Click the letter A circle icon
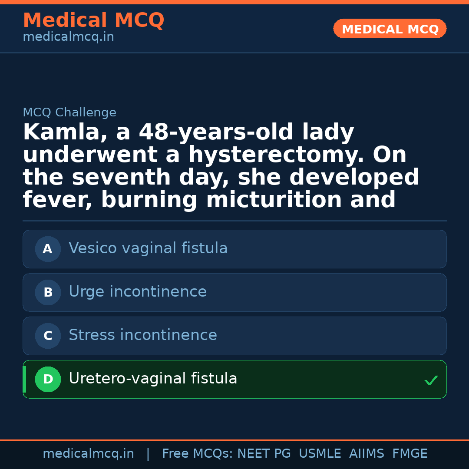Image resolution: width=469 pixels, height=469 pixels. (48, 249)
